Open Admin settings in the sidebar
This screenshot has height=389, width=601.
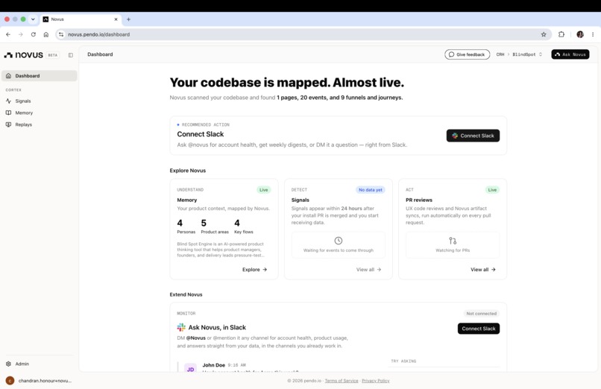(x=39, y=364)
